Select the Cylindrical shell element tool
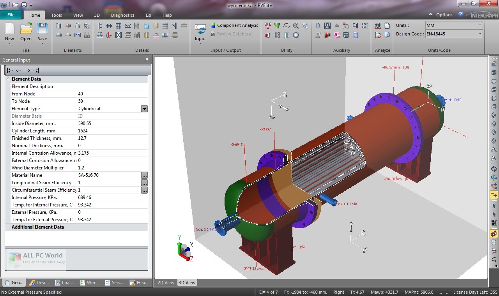 point(59,26)
